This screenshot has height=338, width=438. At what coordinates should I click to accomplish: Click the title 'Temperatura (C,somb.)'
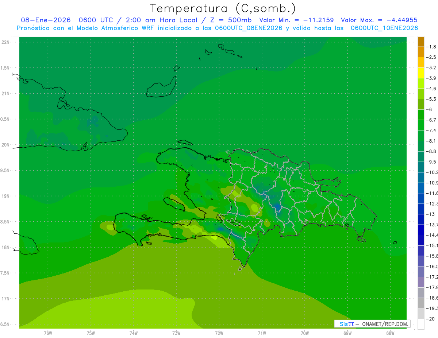223,8
